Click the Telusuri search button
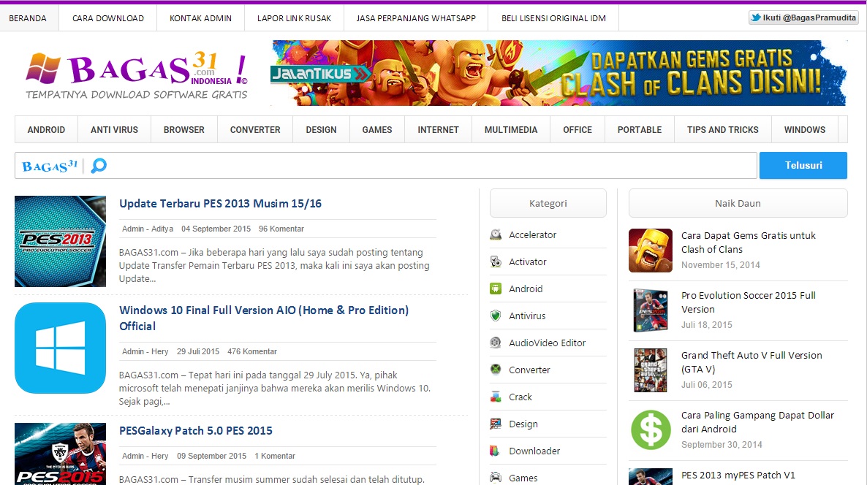This screenshot has height=485, width=867. (x=803, y=165)
